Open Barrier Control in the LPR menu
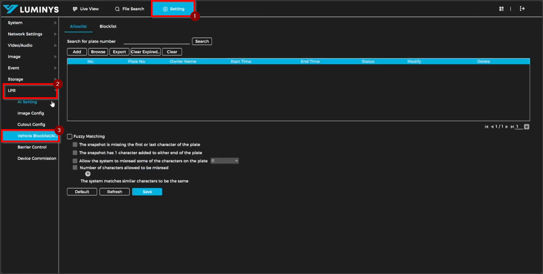This screenshot has height=274, width=543. [32, 147]
